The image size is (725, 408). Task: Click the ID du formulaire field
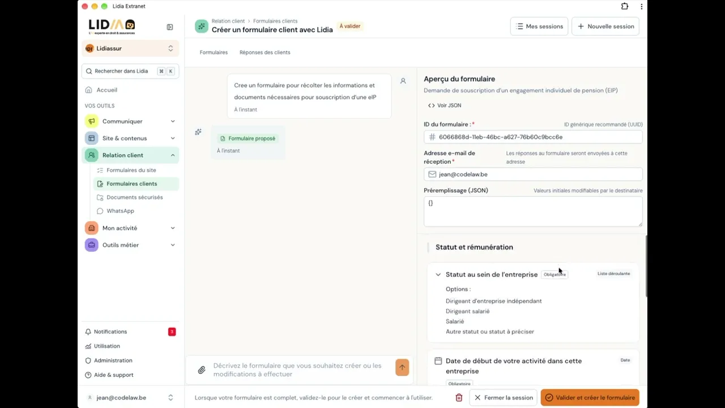point(533,137)
